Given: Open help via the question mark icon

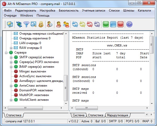Looking at the screenshot, I should coord(129,25).
